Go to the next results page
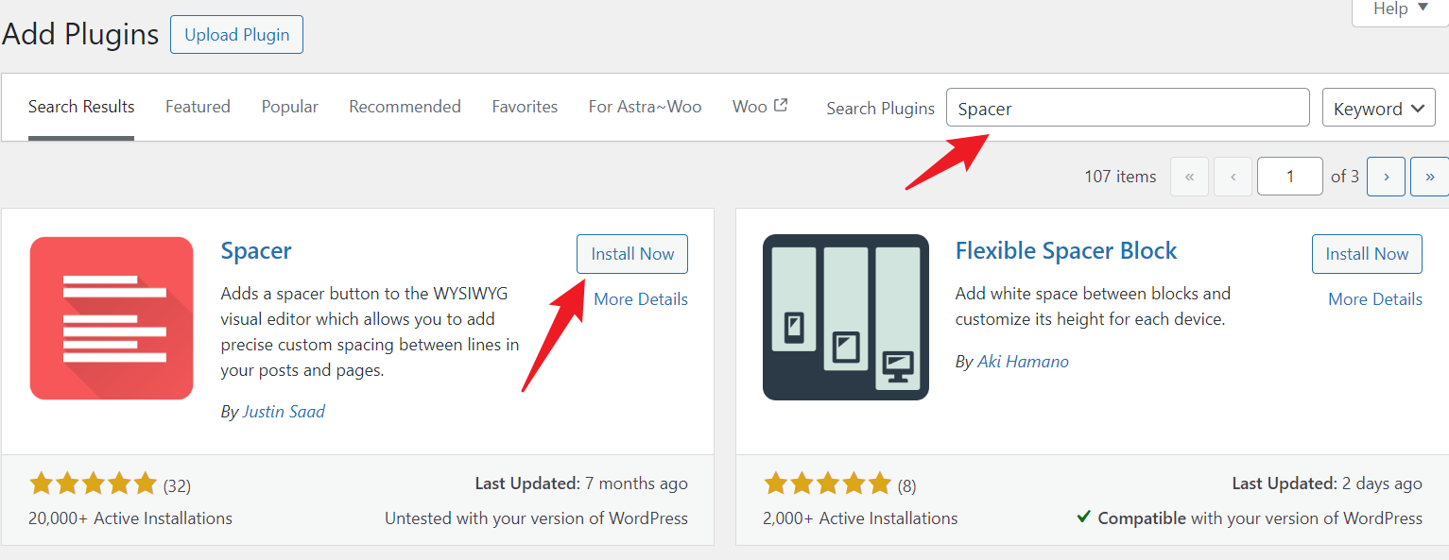This screenshot has height=560, width=1449. pyautogui.click(x=1386, y=177)
